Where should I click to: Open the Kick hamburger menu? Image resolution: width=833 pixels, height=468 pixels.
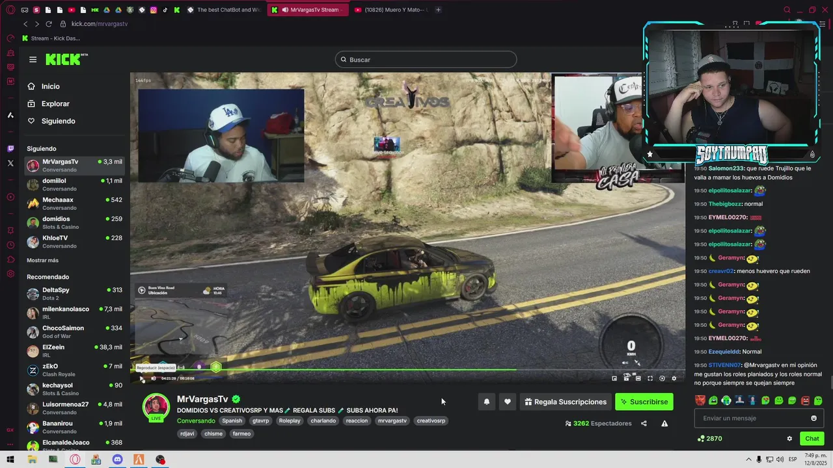tap(33, 59)
